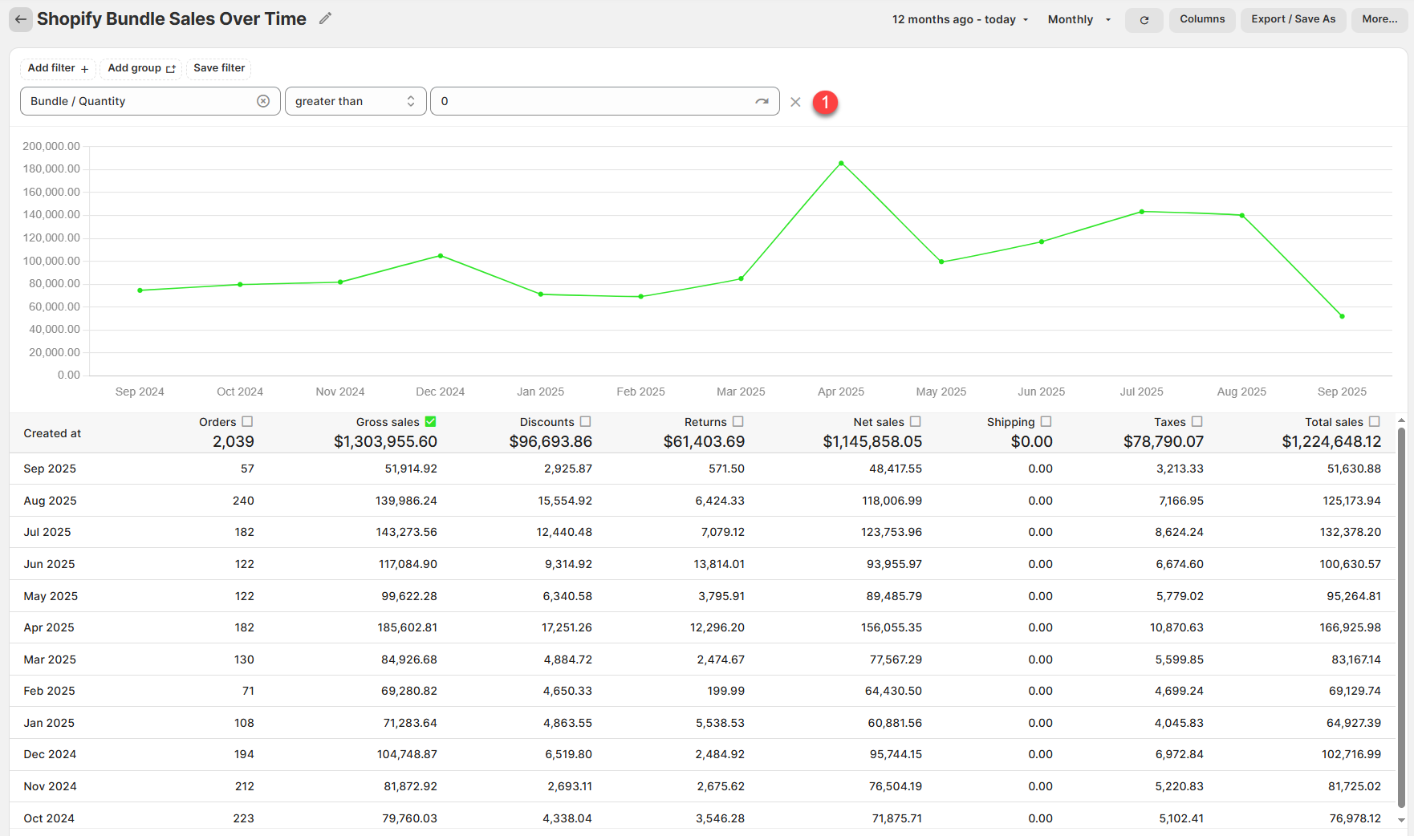Viewport: 1414px width, 836px height.
Task: Click the back arrow button
Action: pyautogui.click(x=21, y=19)
